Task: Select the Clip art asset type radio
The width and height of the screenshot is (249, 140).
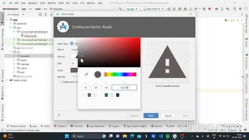Action: [72, 43]
